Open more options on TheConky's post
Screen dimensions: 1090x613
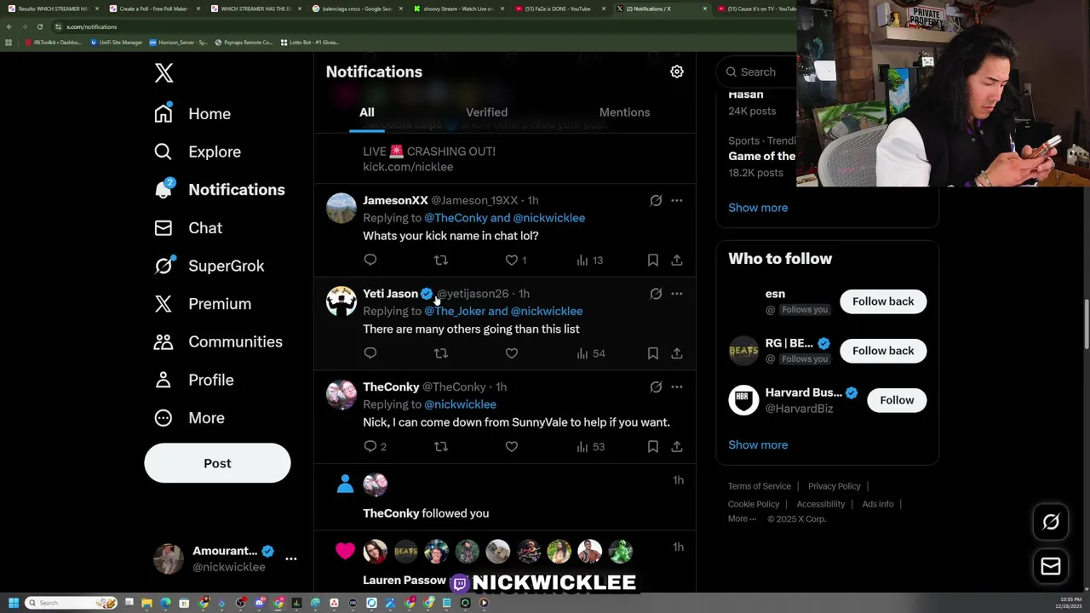(x=677, y=387)
